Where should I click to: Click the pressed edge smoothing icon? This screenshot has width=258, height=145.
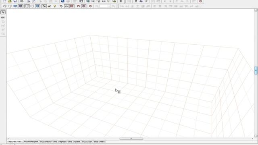[x=44, y=6]
